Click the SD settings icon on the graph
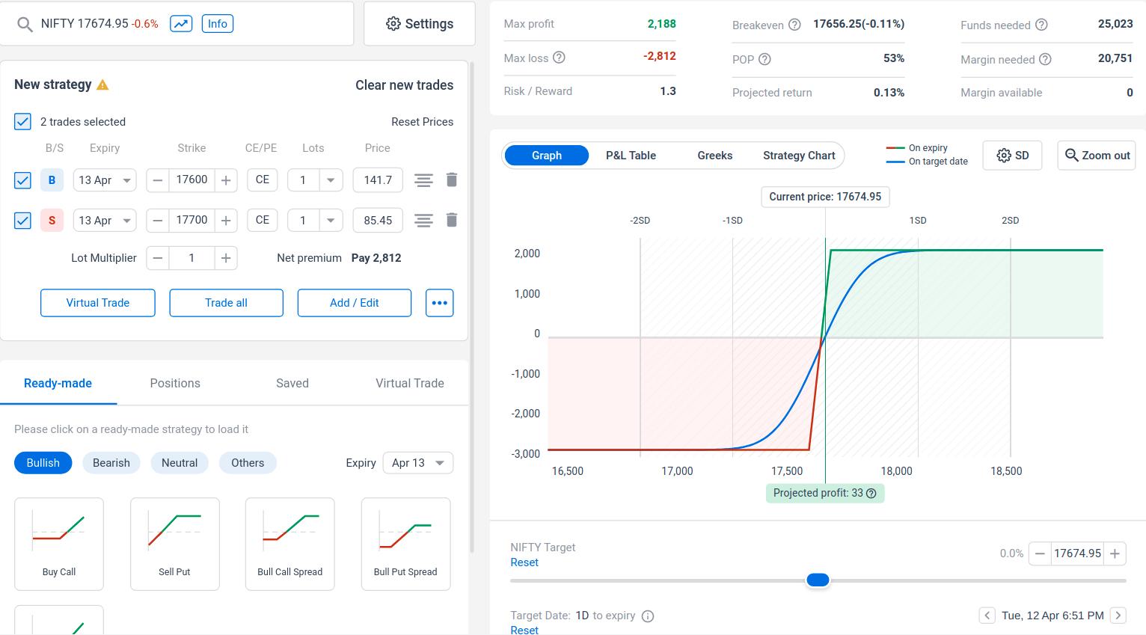This screenshot has width=1146, height=635. pos(1012,155)
